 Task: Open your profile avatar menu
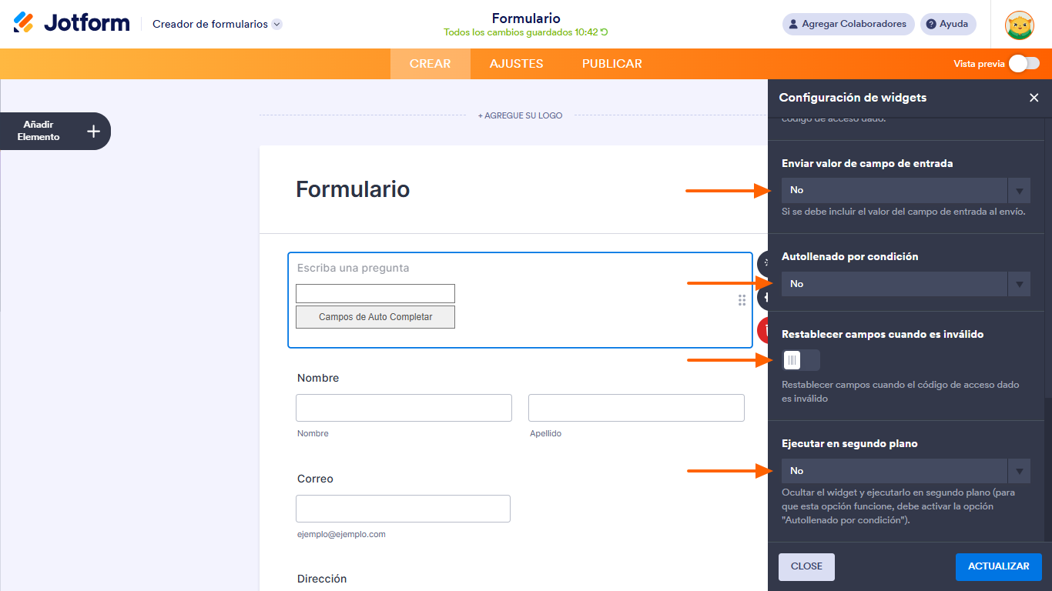pyautogui.click(x=1019, y=24)
